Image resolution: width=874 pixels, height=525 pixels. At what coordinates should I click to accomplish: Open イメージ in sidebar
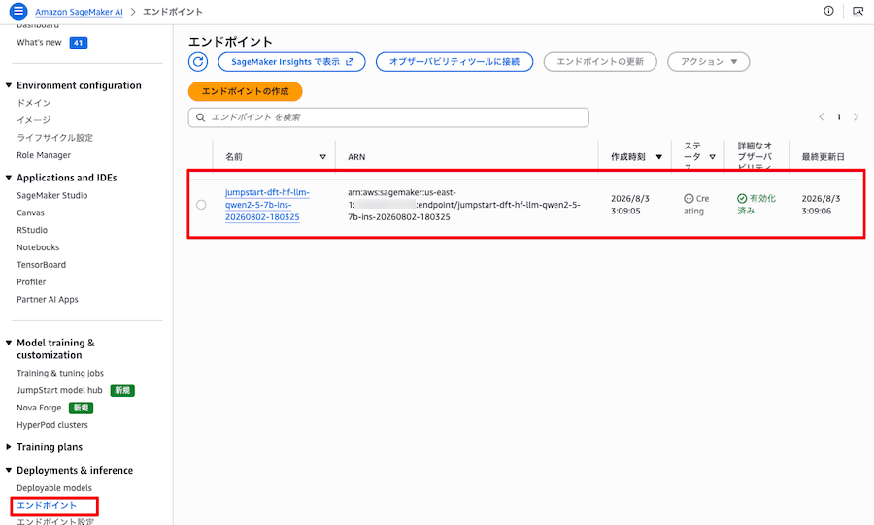pos(33,120)
